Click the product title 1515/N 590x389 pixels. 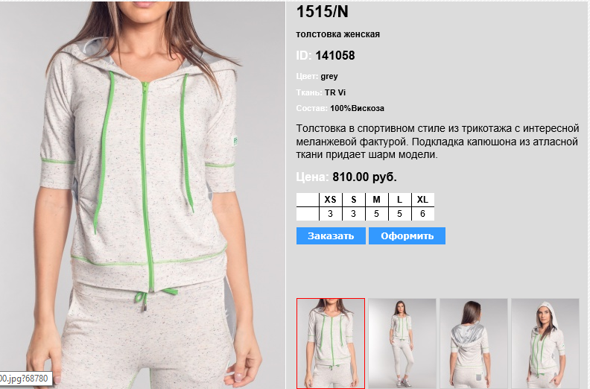click(x=323, y=12)
